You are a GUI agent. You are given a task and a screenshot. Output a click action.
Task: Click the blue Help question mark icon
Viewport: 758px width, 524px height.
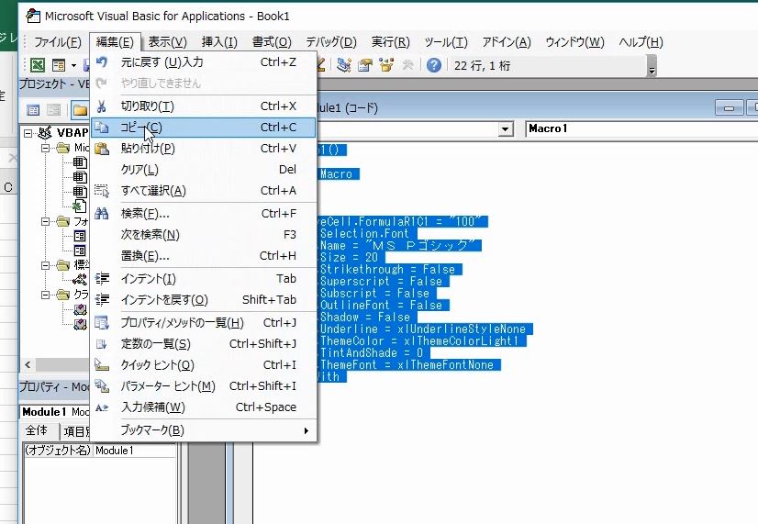pyautogui.click(x=434, y=65)
